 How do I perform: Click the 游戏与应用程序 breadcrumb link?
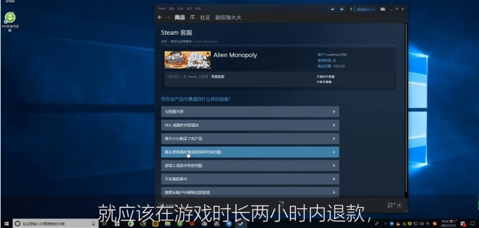coord(181,41)
